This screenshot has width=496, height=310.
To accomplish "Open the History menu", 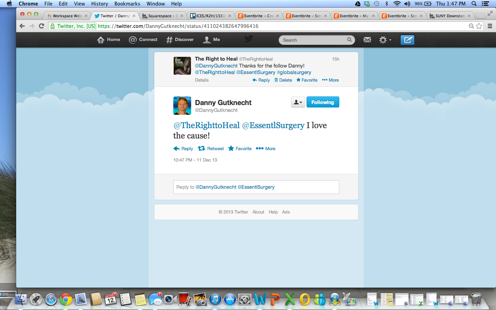I will pyautogui.click(x=100, y=4).
